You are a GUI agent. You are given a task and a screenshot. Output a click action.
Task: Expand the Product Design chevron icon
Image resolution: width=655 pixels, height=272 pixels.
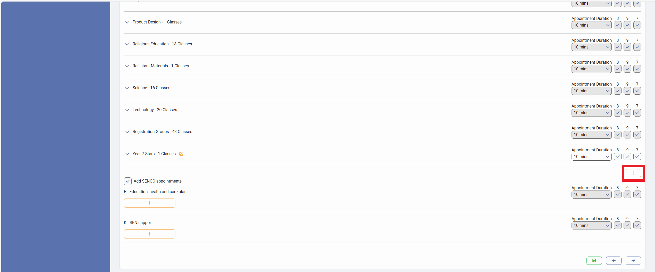coord(127,22)
